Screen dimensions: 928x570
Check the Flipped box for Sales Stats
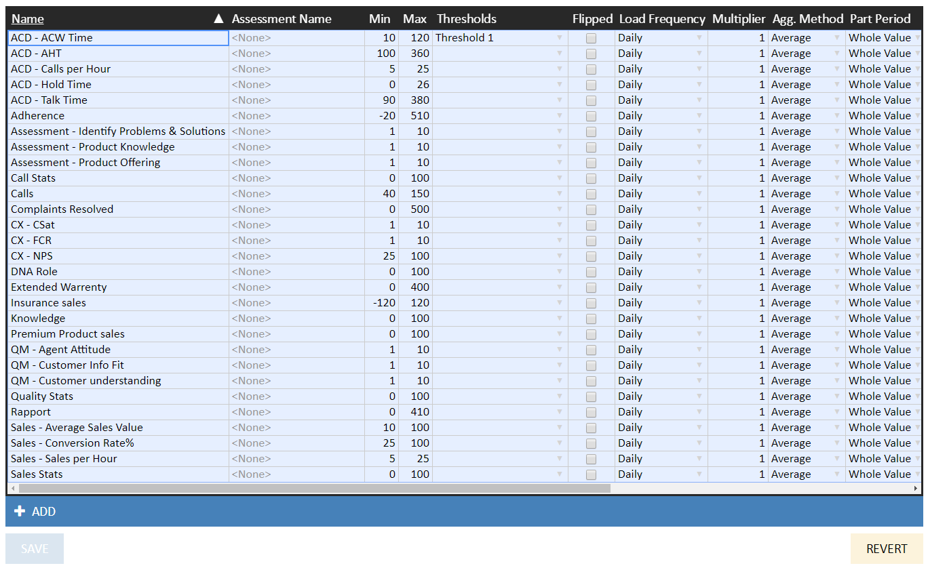pos(592,474)
